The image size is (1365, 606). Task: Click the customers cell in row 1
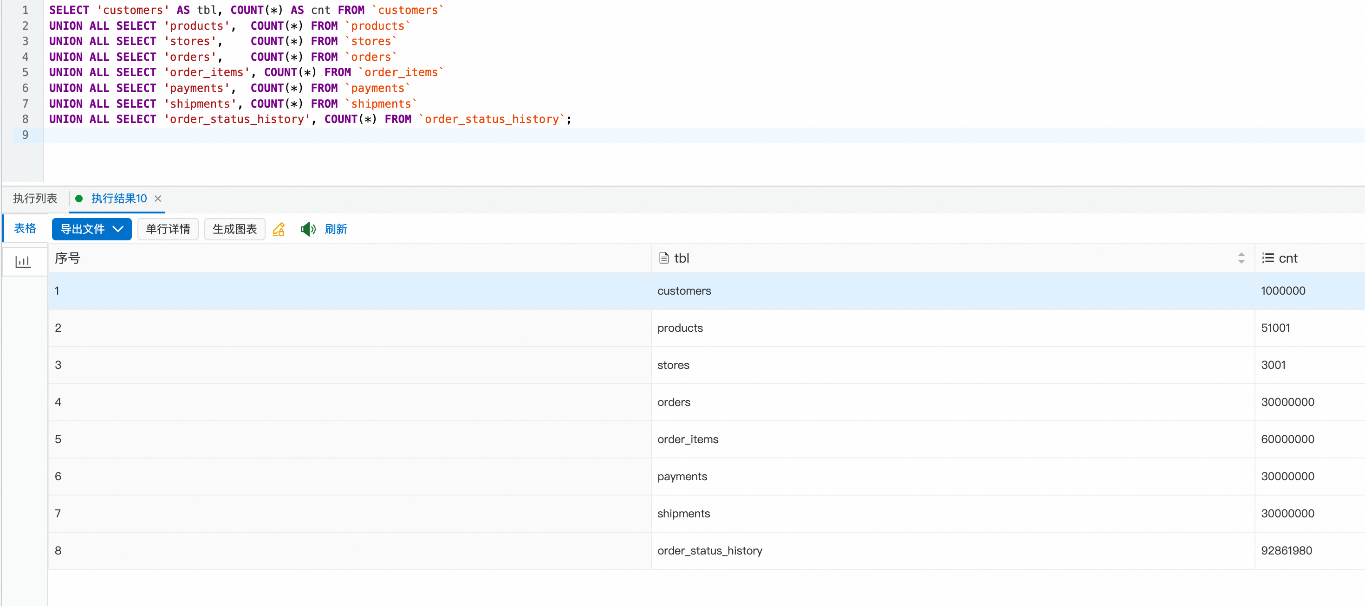pos(684,291)
